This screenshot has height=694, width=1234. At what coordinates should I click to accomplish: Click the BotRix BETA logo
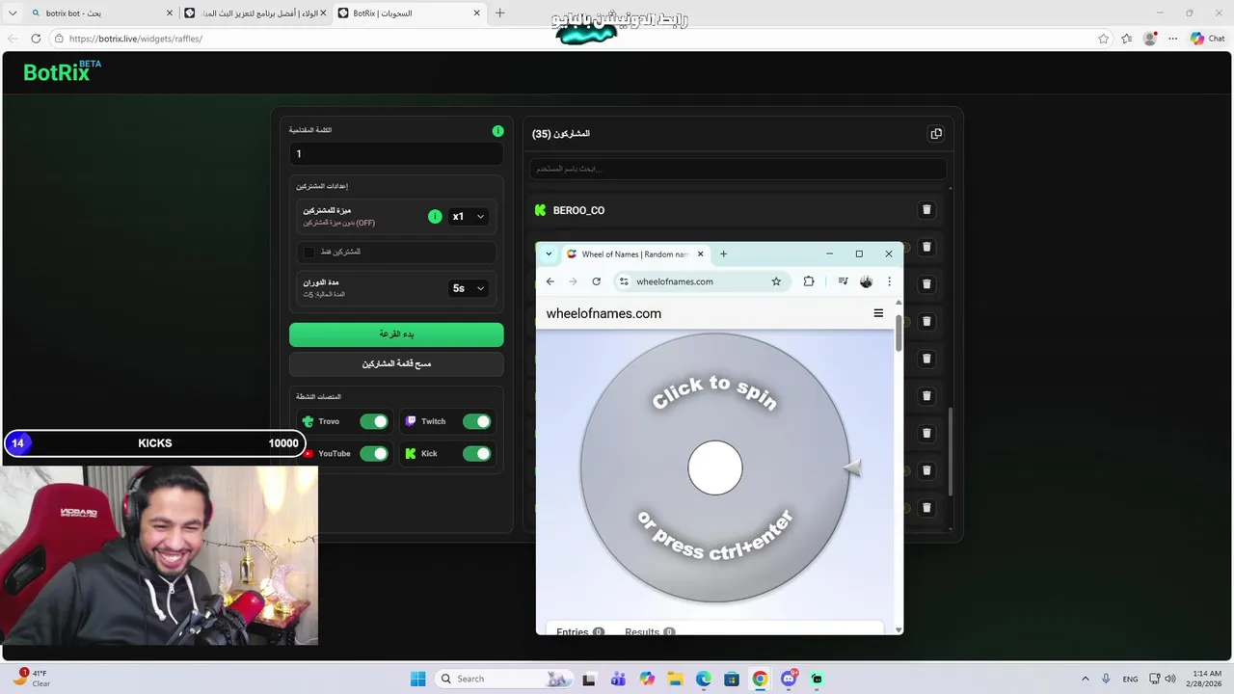click(x=62, y=70)
